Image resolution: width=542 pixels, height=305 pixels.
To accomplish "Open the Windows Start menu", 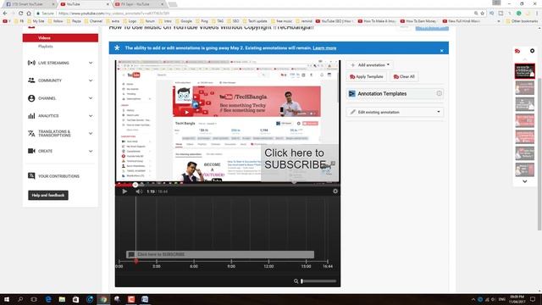I will (7, 299).
